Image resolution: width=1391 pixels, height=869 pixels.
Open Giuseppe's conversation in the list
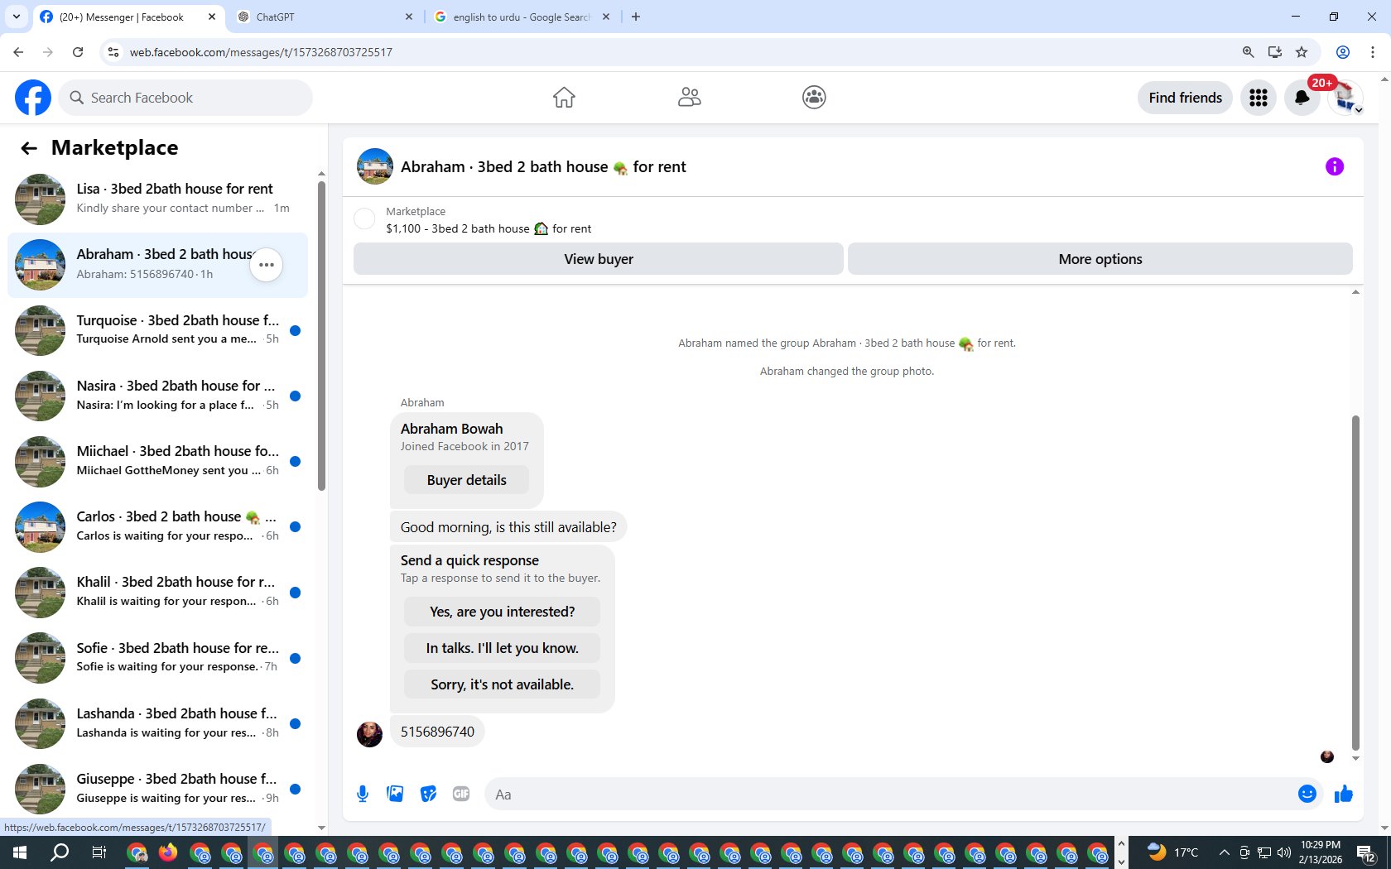[157, 789]
